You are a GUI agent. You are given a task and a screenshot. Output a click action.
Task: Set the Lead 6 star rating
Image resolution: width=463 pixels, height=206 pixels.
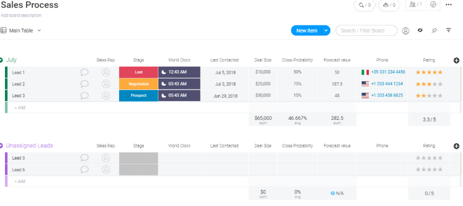point(429,170)
